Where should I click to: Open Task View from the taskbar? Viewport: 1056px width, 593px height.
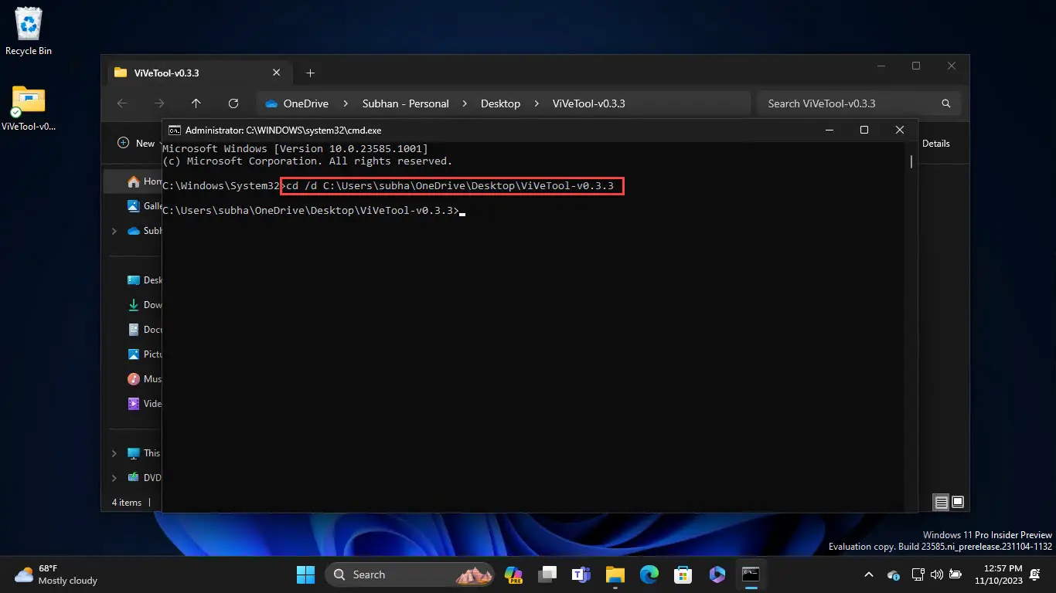[548, 574]
